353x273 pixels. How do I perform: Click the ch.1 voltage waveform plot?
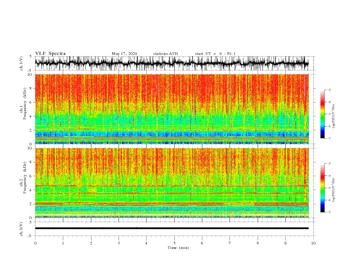pos(172,63)
